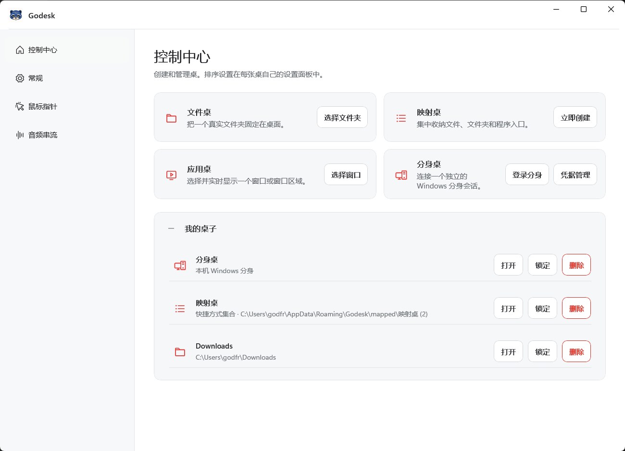Go to 常规 settings in the sidebar
625x451 pixels.
(x=67, y=78)
